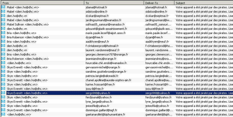Select To cell chanel.apolline@aurelie-sophro-ain.fr
The width and height of the screenshot is (233, 117).
click(108, 80)
